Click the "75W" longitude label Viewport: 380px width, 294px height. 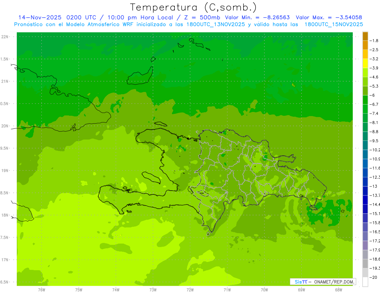pyautogui.click(x=79, y=290)
